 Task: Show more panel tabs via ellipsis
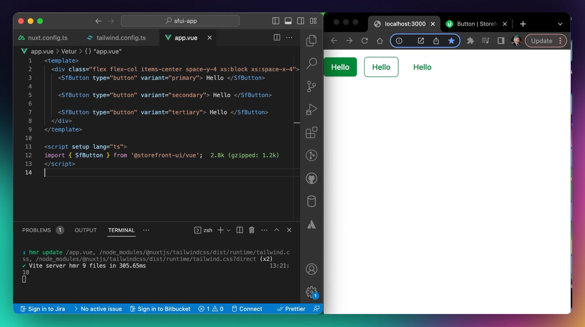tap(146, 230)
